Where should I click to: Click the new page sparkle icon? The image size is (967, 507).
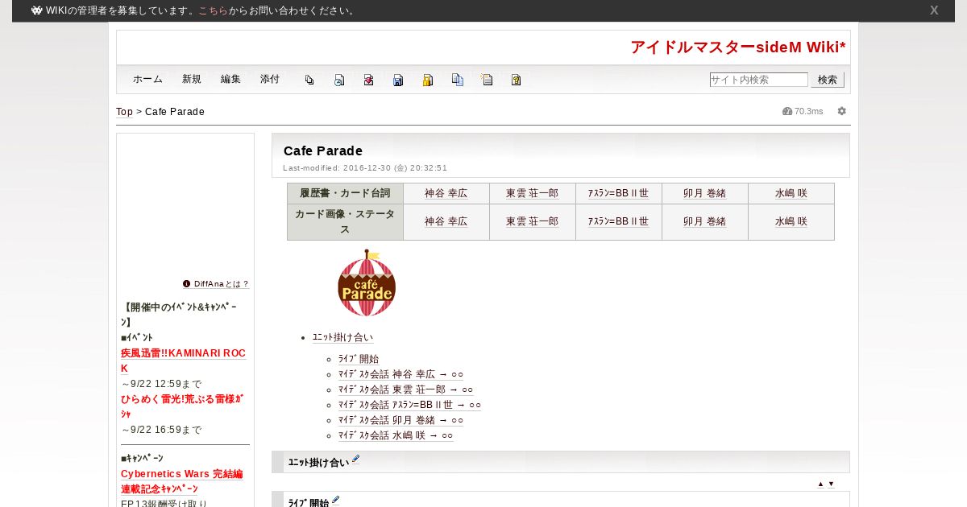tap(487, 80)
